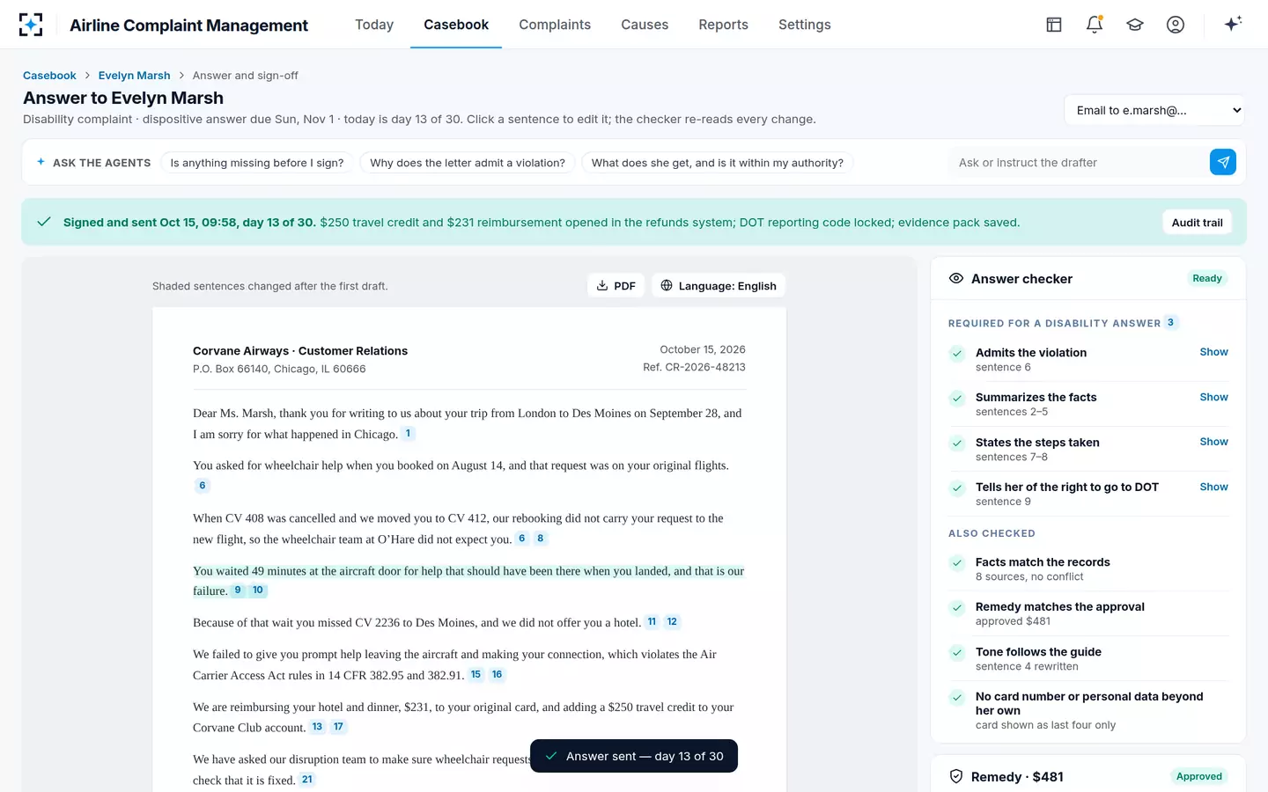This screenshot has height=792, width=1268.
Task: Open the table layout icon in header
Action: [1054, 25]
